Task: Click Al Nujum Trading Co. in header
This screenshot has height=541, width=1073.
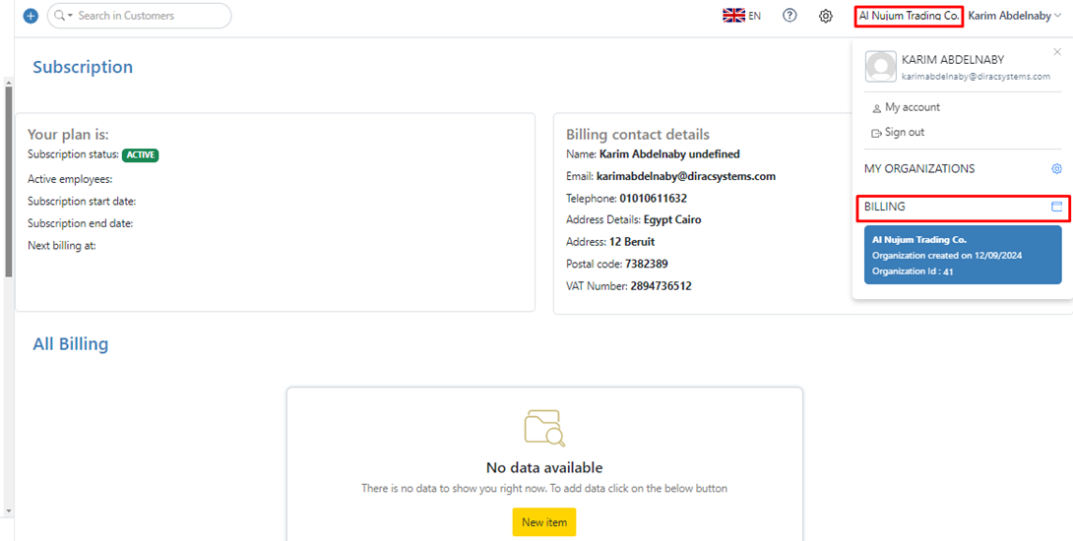Action: [908, 16]
